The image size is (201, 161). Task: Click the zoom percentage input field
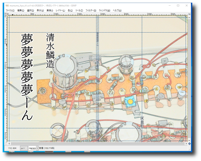click(x=32, y=148)
